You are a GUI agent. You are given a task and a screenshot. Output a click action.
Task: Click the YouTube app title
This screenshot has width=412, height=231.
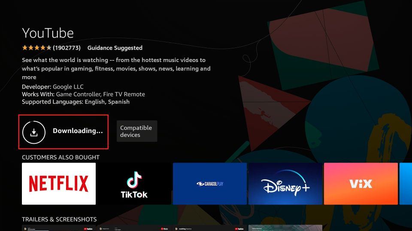pos(48,33)
